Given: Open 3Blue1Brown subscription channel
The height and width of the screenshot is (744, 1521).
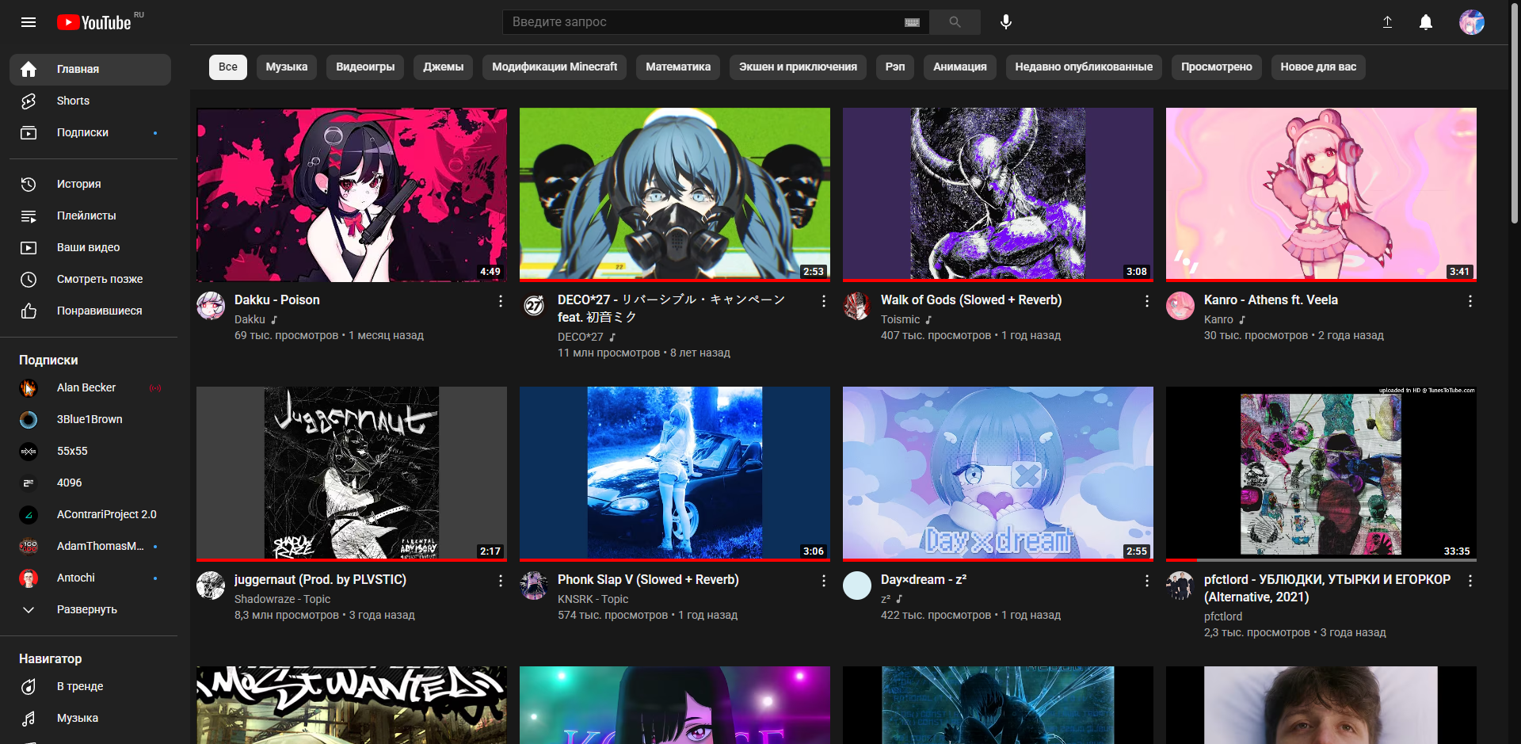Looking at the screenshot, I should (90, 419).
